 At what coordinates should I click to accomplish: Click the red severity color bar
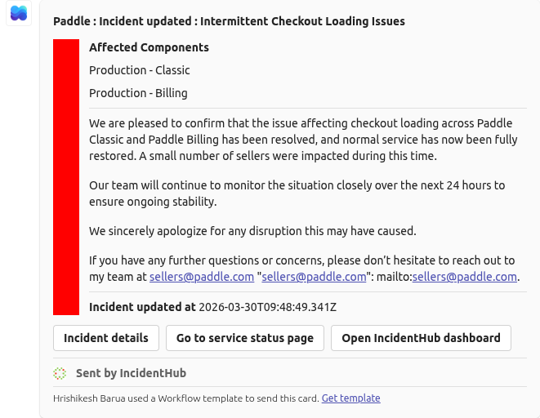pyautogui.click(x=66, y=177)
